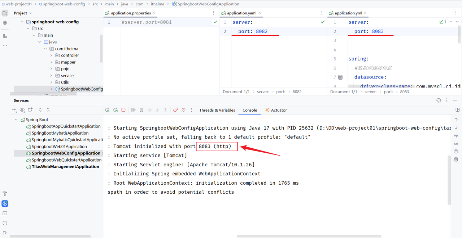This screenshot has height=238, width=462.
Task: Collapse the java folder chevron
Action: [39, 42]
